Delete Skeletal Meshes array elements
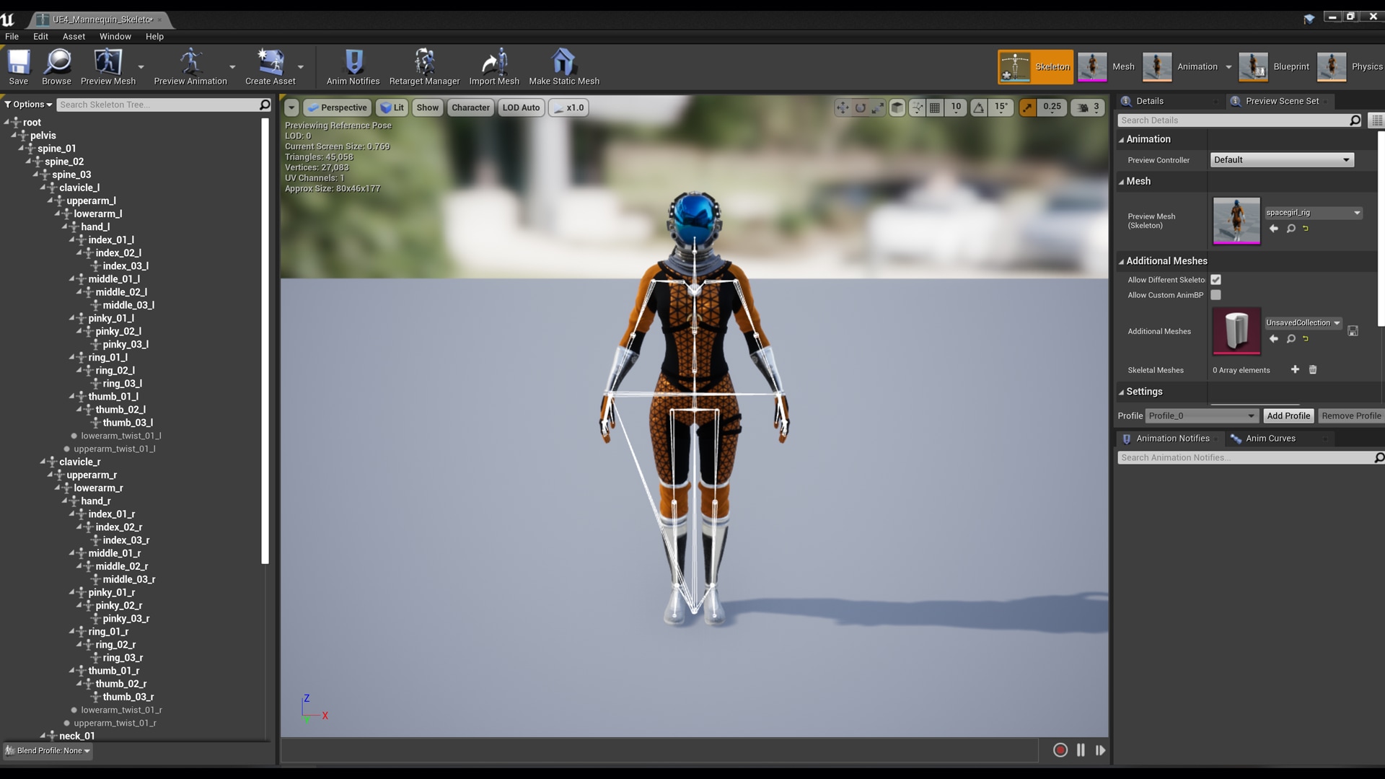 1313,369
